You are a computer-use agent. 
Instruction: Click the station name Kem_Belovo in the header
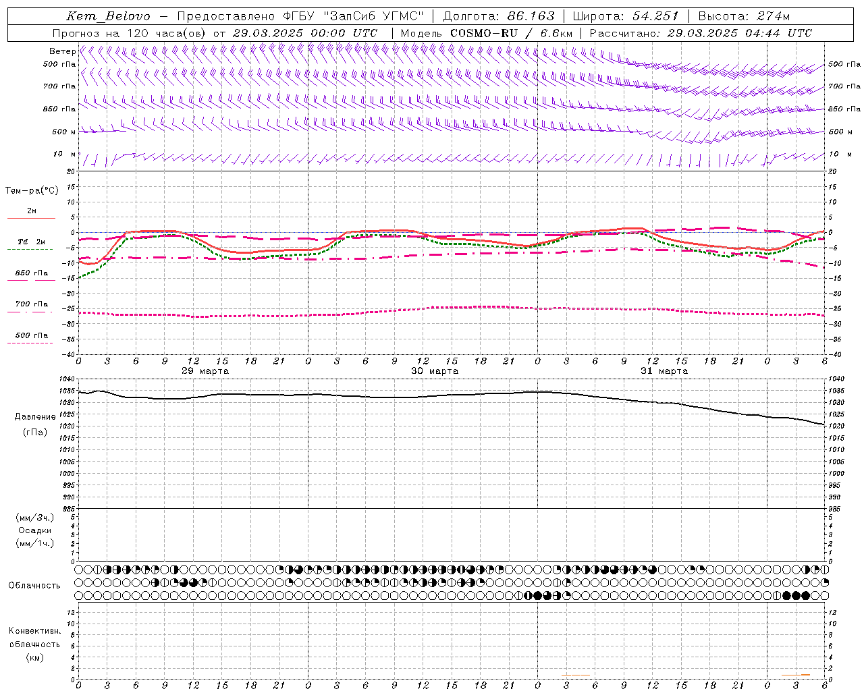(108, 16)
